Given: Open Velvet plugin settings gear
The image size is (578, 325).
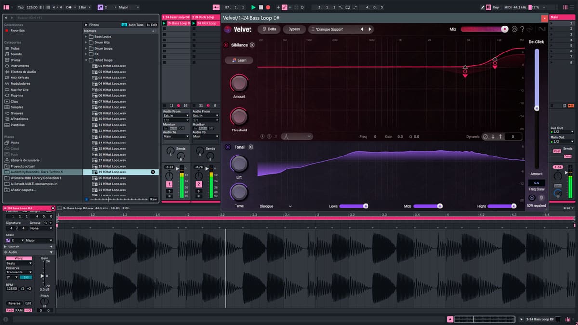Looking at the screenshot, I should click(514, 29).
